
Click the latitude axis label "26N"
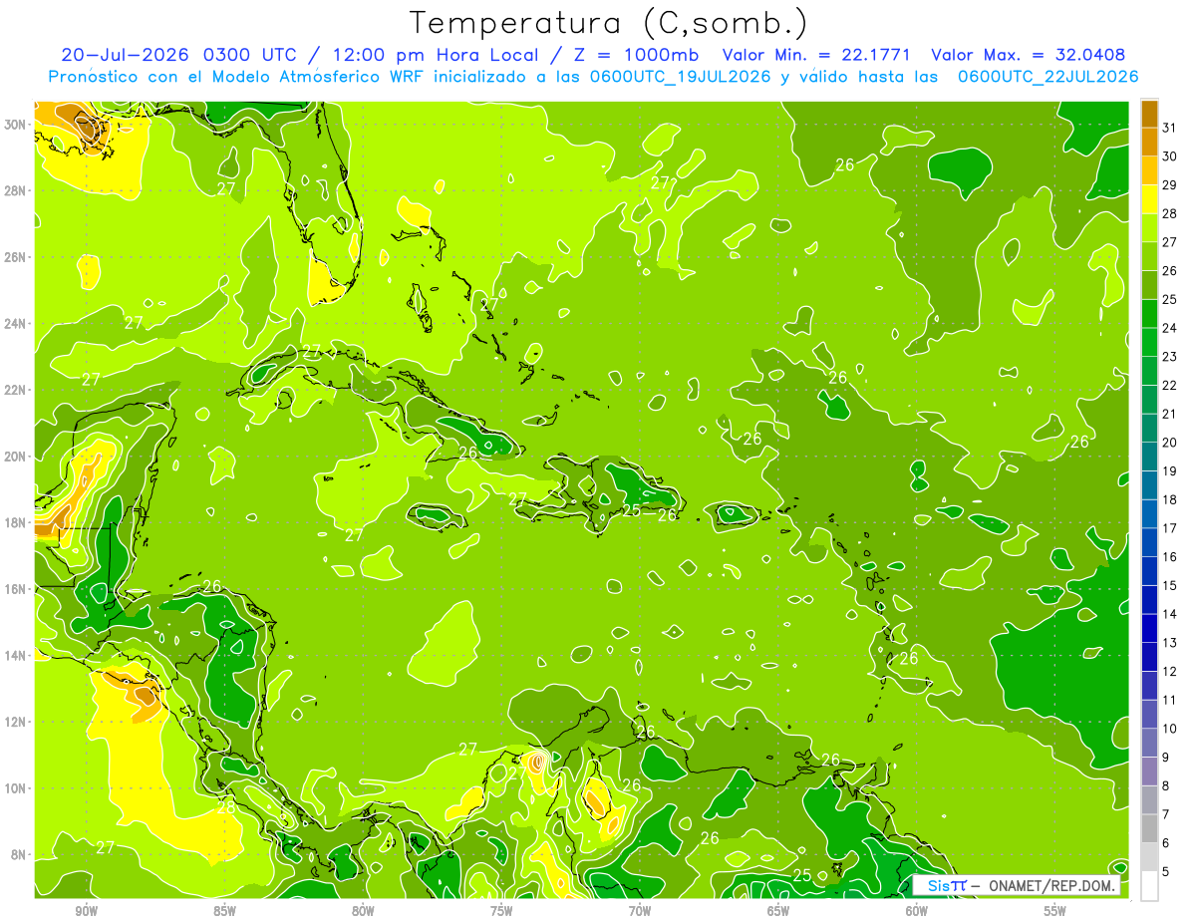16,257
